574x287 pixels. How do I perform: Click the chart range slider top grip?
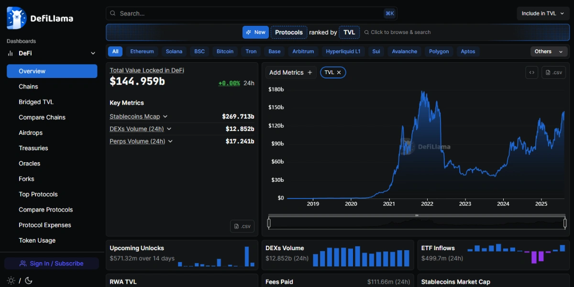(x=417, y=216)
